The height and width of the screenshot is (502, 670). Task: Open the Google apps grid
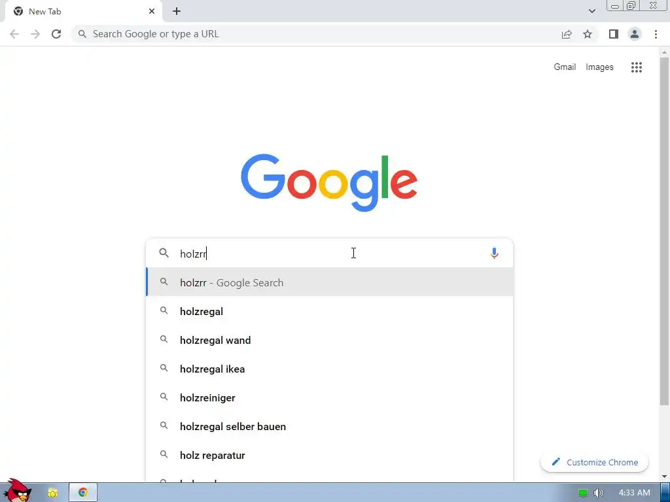pos(636,67)
